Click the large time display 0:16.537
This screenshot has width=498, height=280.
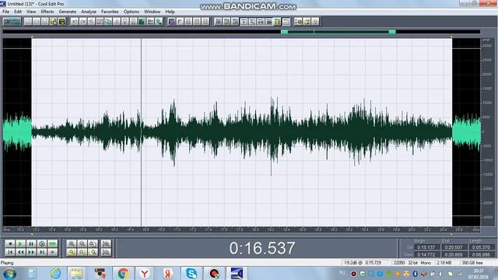[x=262, y=248]
